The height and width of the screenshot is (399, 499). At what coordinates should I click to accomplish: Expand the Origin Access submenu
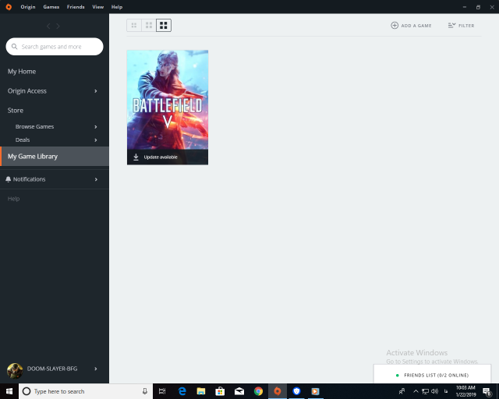coord(96,91)
